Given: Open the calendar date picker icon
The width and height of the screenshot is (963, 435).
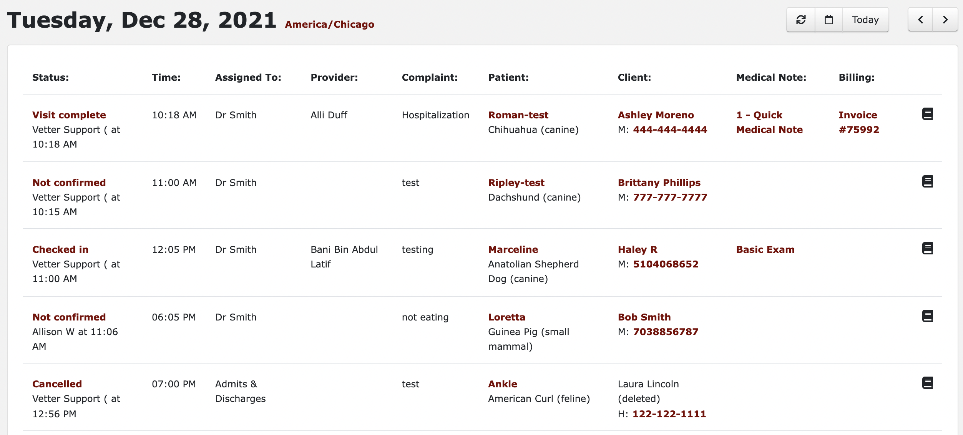Looking at the screenshot, I should click(x=829, y=20).
